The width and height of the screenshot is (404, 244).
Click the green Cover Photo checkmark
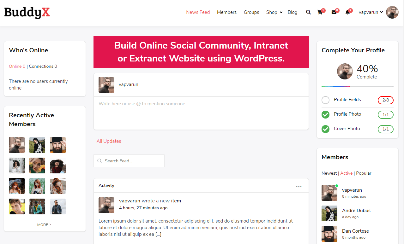(325, 129)
